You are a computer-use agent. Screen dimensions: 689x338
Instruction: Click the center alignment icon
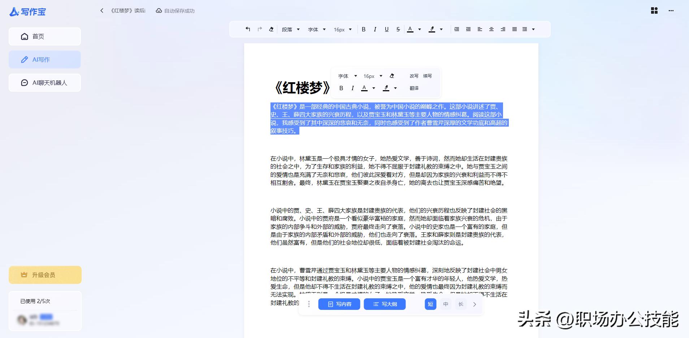pyautogui.click(x=491, y=29)
